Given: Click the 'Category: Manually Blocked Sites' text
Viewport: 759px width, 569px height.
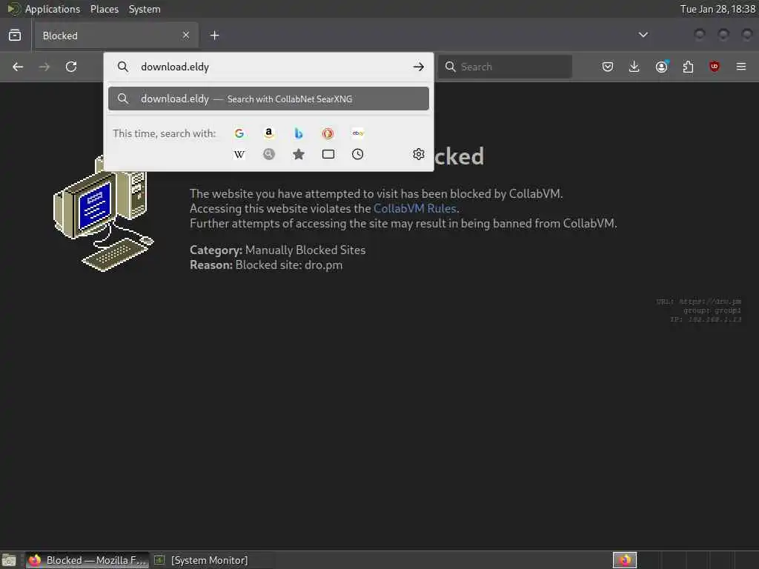Looking at the screenshot, I should pos(277,250).
